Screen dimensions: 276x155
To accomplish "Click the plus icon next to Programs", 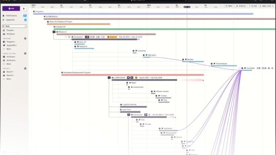I will click(x=25, y=38).
